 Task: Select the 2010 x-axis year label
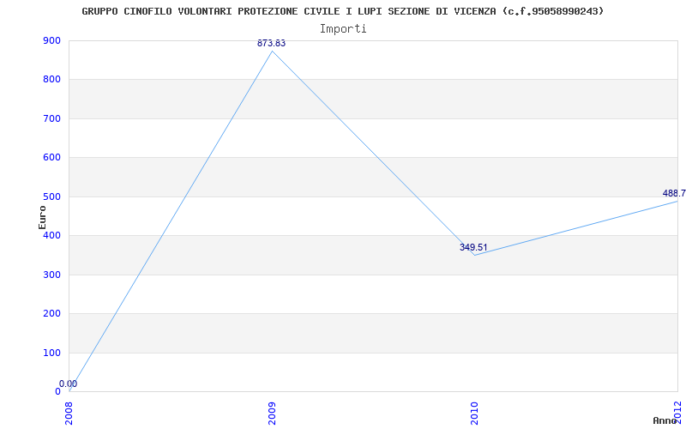(475, 412)
